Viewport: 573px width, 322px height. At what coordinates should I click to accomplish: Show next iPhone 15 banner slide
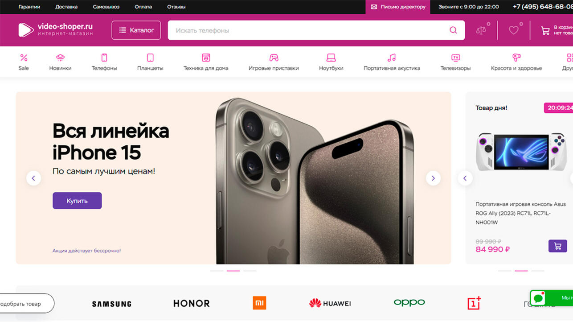click(x=433, y=178)
